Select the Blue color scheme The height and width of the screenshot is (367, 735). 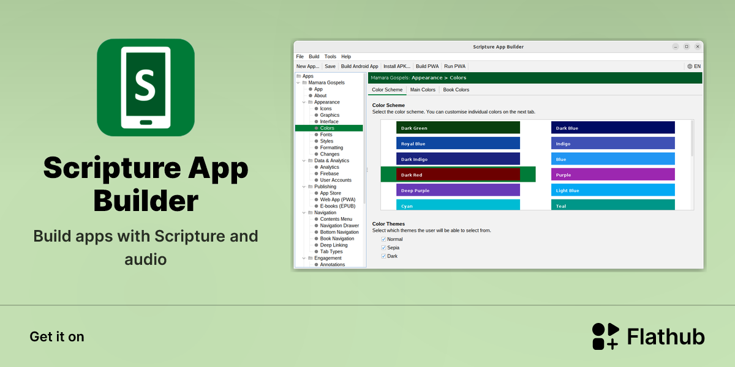click(x=613, y=158)
